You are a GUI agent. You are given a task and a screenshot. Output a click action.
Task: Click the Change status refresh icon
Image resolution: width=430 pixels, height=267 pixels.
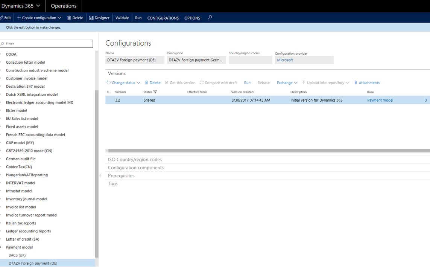point(109,83)
